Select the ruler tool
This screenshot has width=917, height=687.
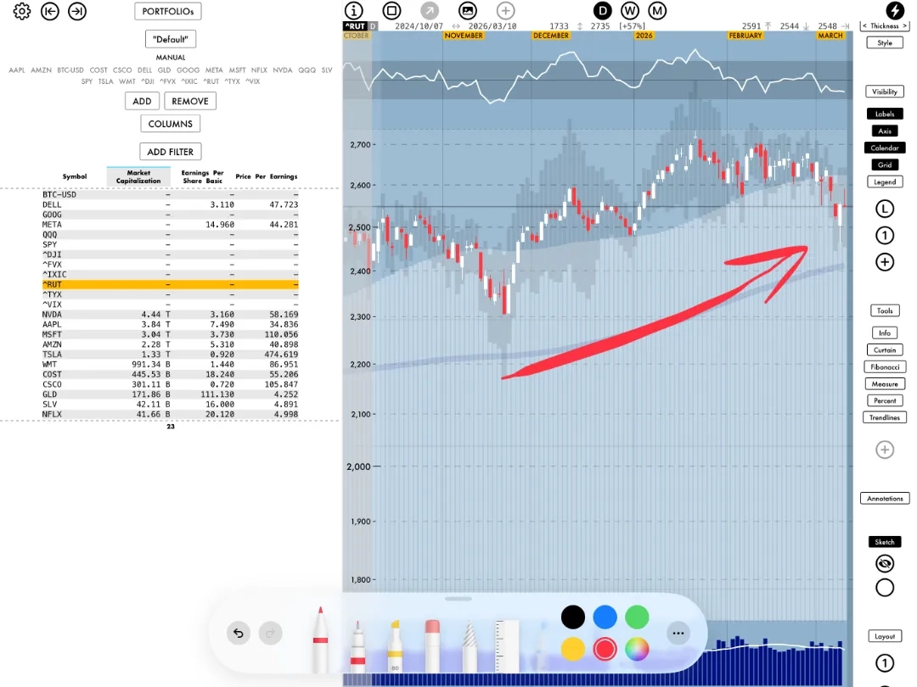coord(507,646)
